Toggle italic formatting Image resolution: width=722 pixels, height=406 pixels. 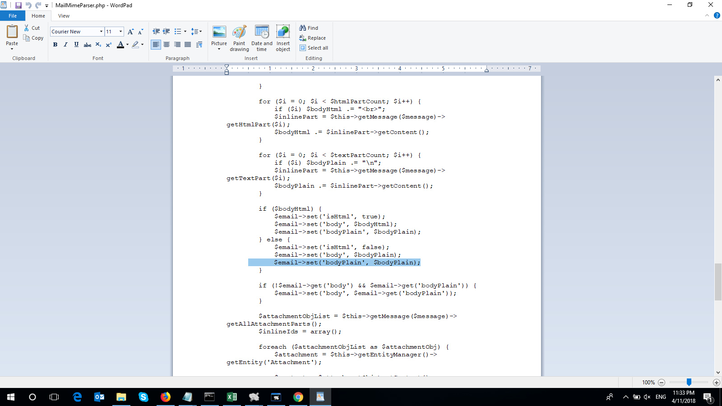[x=66, y=45]
